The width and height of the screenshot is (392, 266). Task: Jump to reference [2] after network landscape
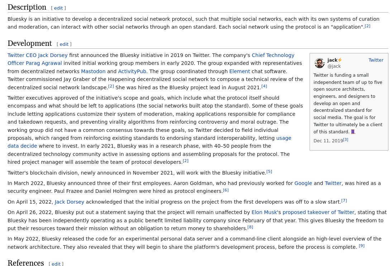(x=111, y=86)
